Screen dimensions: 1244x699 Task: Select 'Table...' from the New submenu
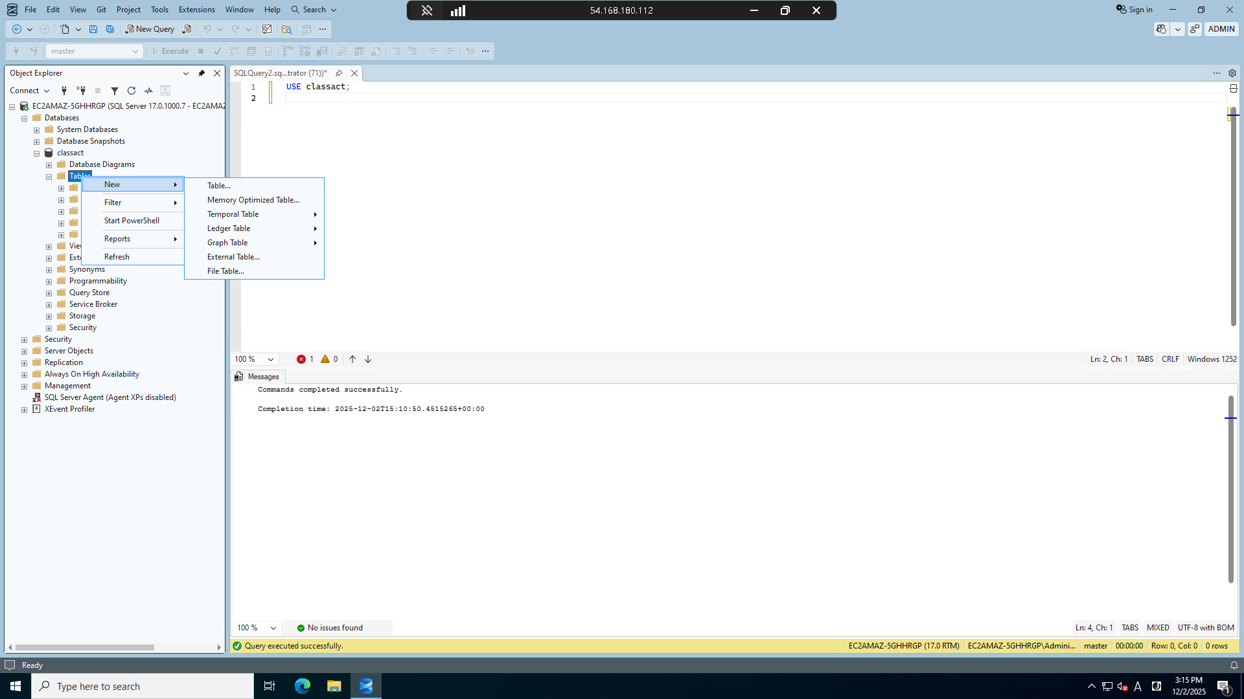[219, 186]
